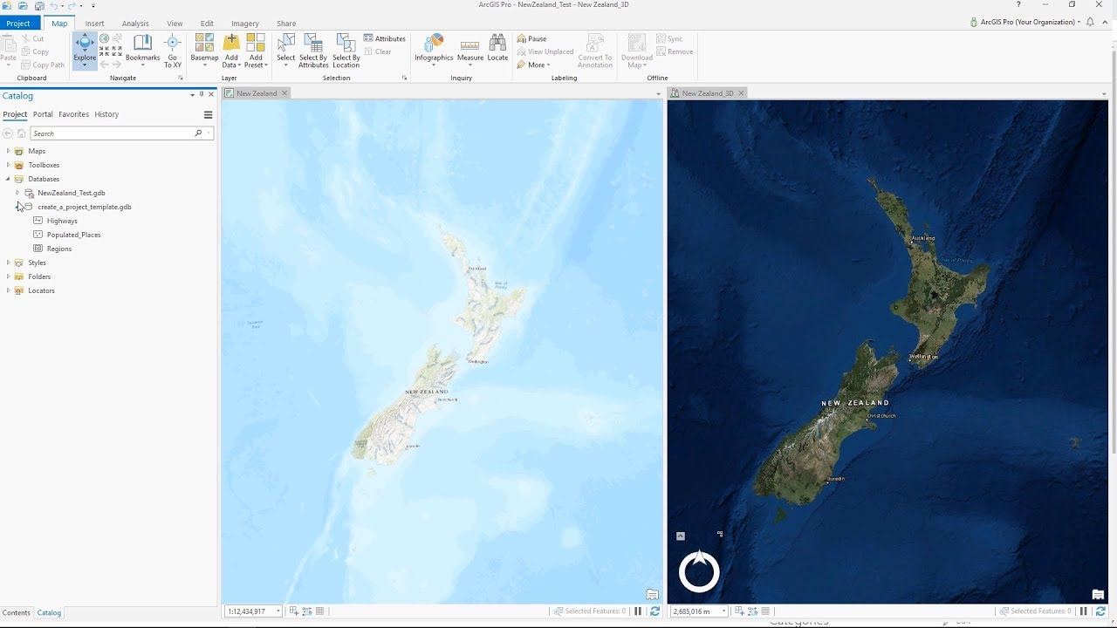The height and width of the screenshot is (628, 1117).
Task: Close the New Zealand_3D view tab
Action: (742, 93)
